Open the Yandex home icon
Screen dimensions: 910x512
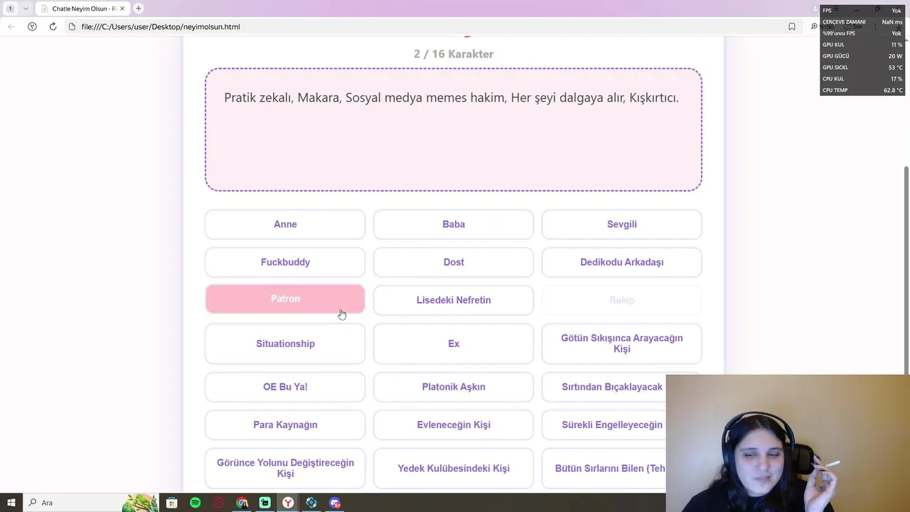coord(32,26)
